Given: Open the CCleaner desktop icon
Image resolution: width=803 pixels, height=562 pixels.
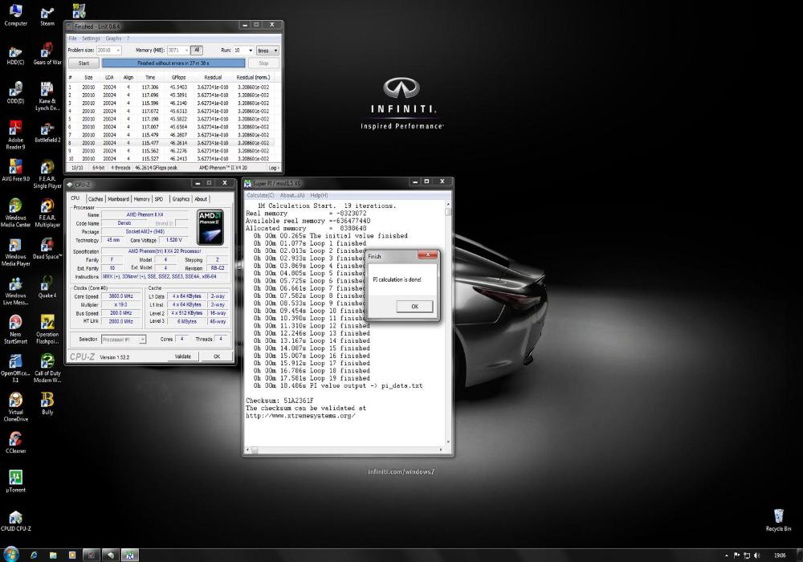Looking at the screenshot, I should click(15, 443).
